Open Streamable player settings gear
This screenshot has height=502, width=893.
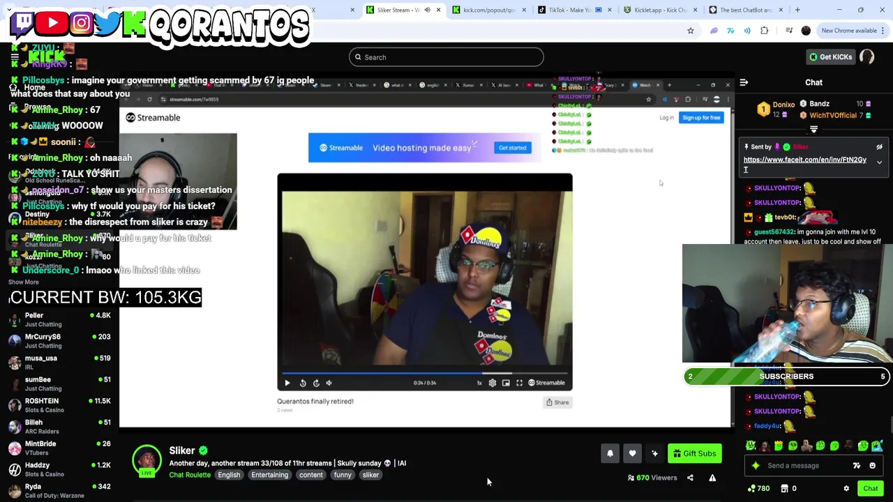[493, 383]
